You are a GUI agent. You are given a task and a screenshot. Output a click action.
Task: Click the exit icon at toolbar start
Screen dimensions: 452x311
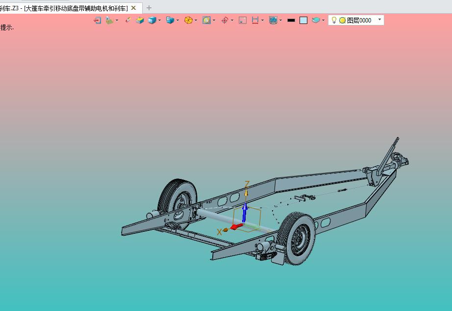tap(98, 20)
